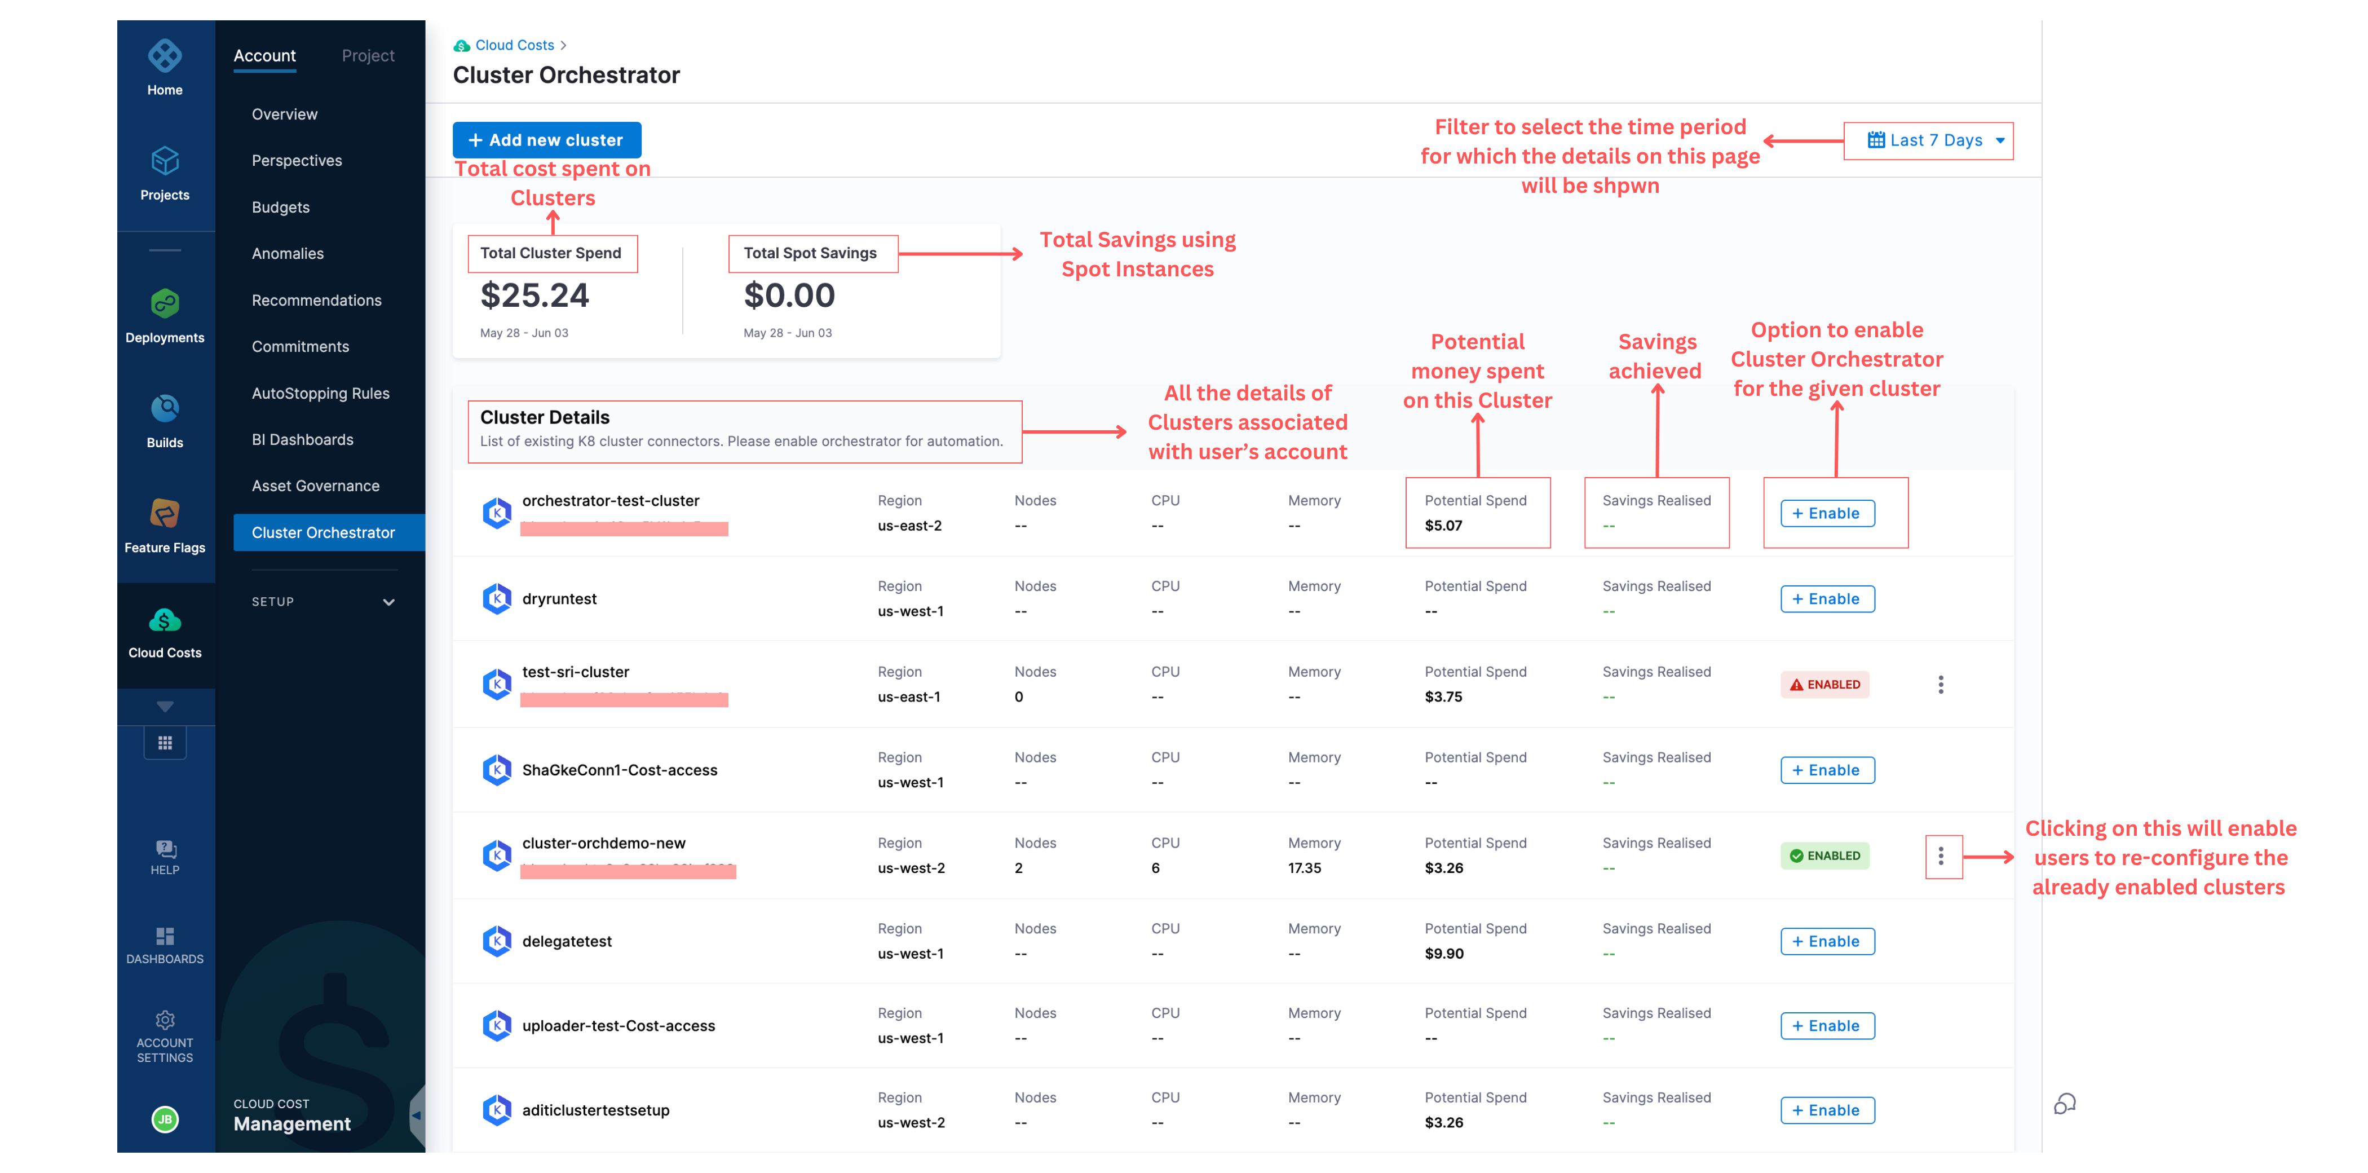Open the Perspectives menu item

pos(296,161)
